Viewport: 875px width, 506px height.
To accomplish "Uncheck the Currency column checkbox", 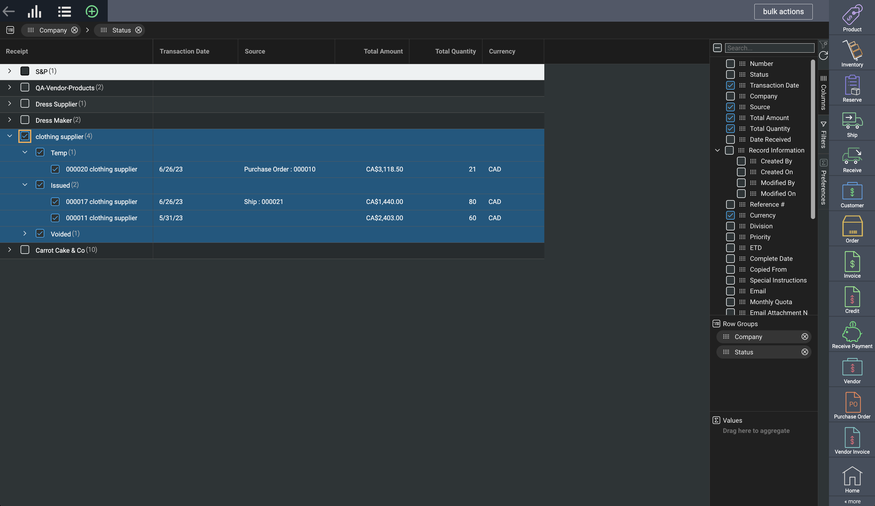I will coord(730,215).
